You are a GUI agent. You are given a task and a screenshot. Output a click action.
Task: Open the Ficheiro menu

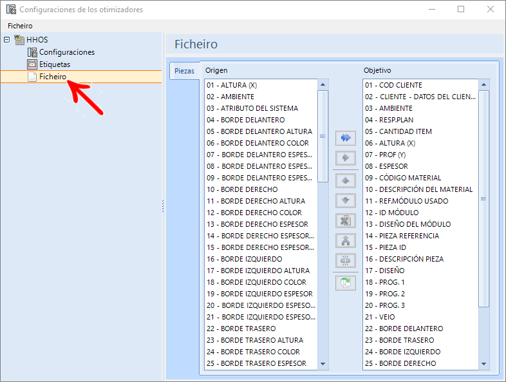tap(20, 26)
